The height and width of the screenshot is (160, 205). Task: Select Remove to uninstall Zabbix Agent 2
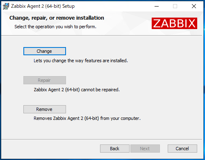point(45,109)
